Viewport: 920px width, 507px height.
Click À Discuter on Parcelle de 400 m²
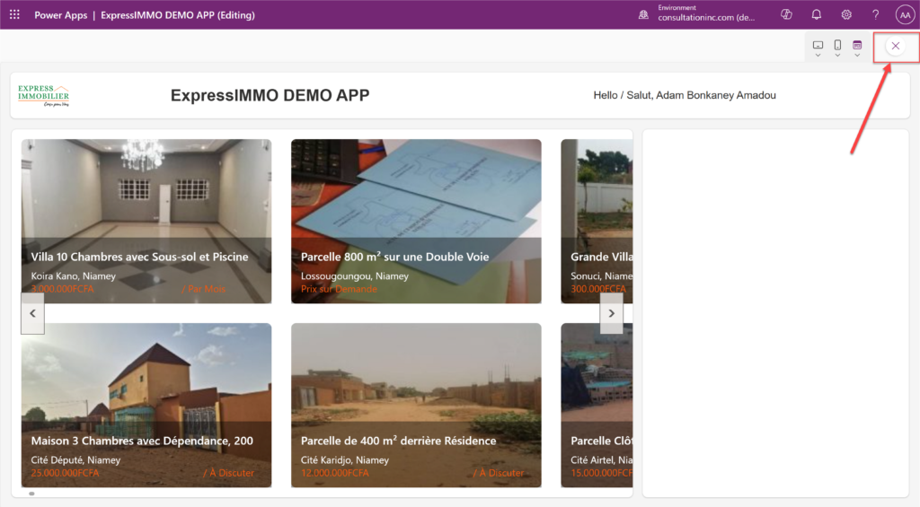498,473
